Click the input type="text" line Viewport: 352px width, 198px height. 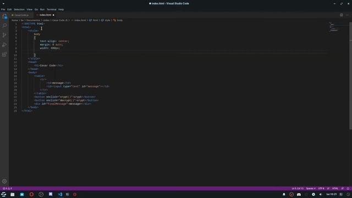pyautogui.click(x=78, y=86)
